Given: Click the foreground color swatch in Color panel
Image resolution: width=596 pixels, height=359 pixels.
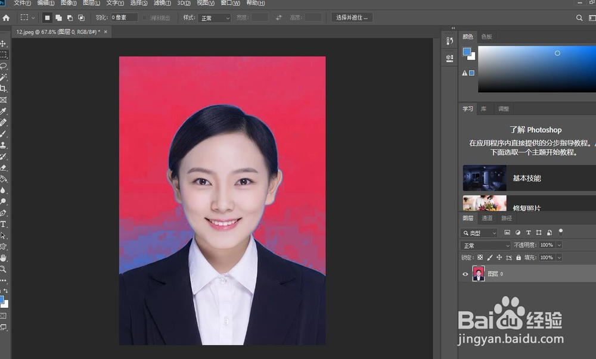Looking at the screenshot, I should (467, 52).
